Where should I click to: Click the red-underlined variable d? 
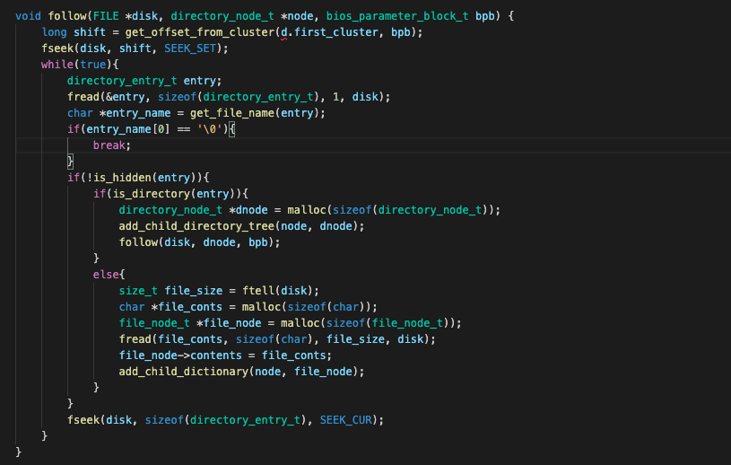(284, 31)
